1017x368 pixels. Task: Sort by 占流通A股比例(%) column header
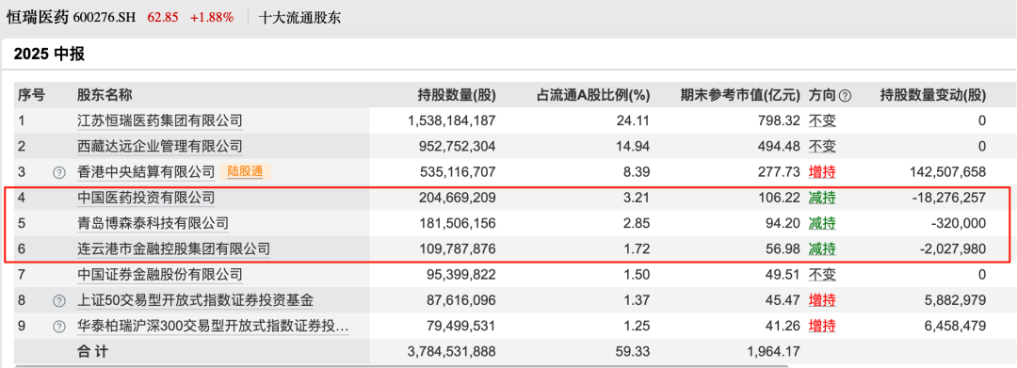click(593, 96)
